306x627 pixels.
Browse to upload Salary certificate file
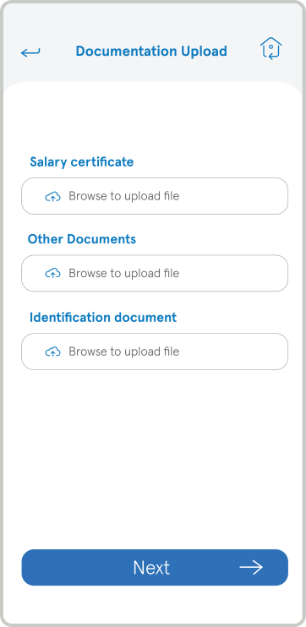click(x=155, y=196)
